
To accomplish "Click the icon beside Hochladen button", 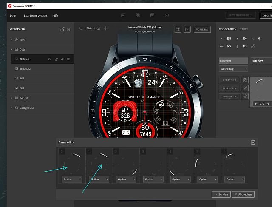I will click(x=245, y=96).
